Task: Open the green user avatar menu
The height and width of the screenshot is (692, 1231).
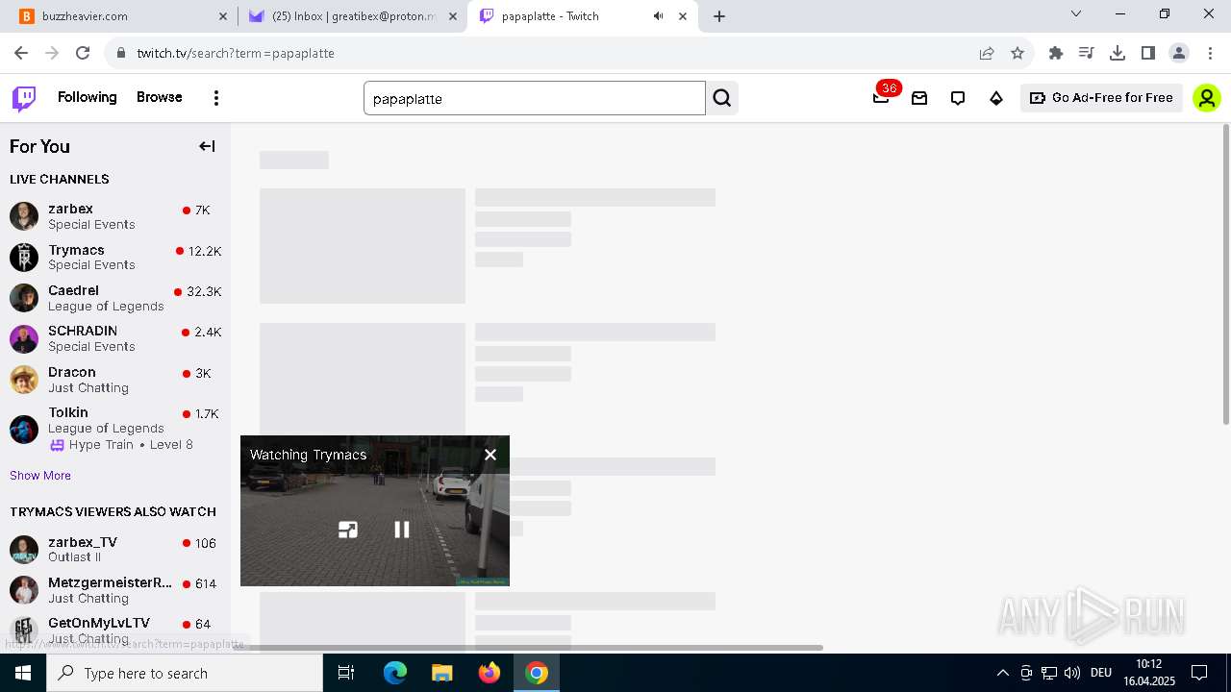Action: tap(1206, 98)
